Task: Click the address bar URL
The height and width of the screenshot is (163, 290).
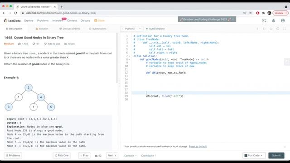Action: coord(61,13)
